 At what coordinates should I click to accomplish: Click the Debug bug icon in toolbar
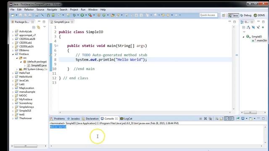coord(74,15)
